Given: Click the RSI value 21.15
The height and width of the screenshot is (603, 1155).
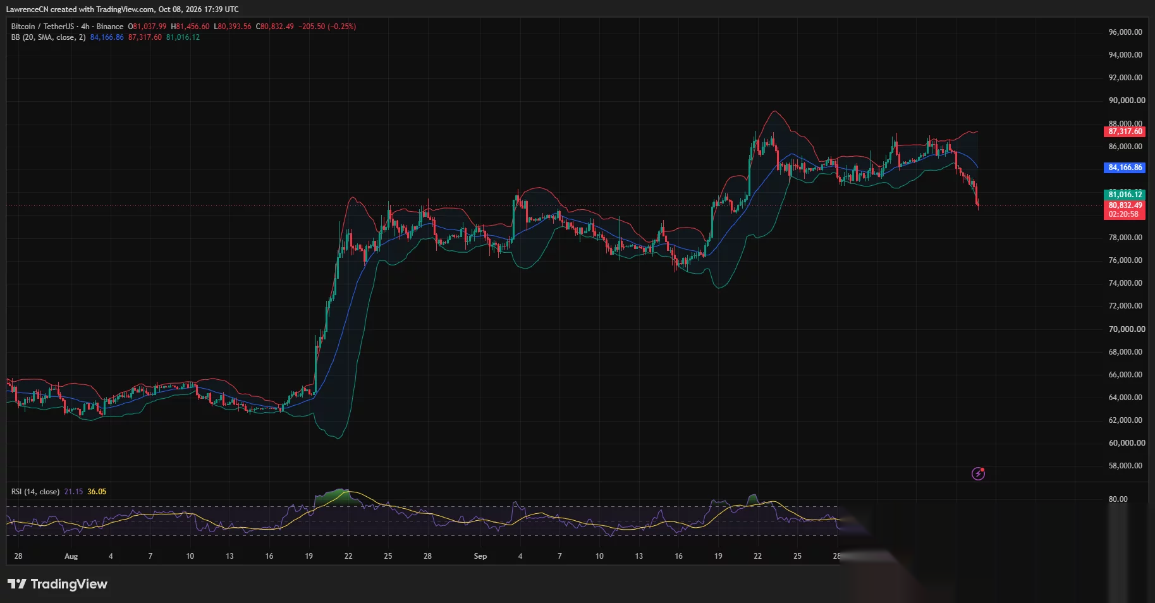Looking at the screenshot, I should tap(73, 492).
